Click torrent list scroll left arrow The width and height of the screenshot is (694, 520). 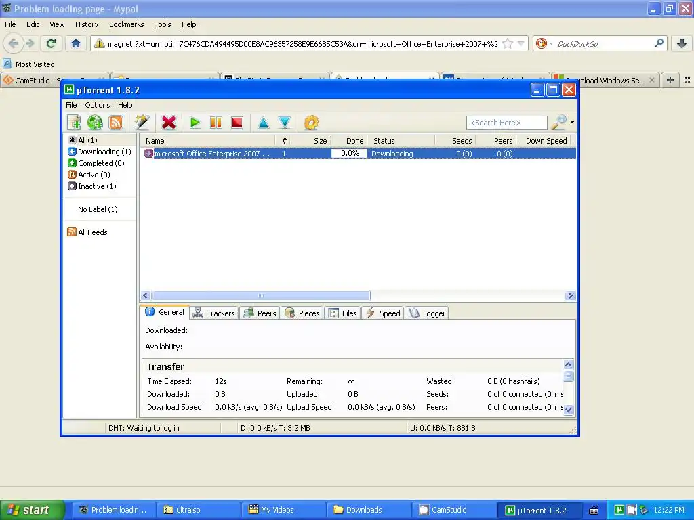[x=146, y=295]
